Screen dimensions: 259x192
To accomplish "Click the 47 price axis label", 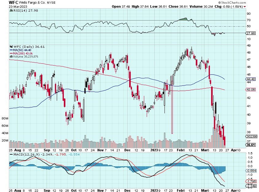I will point(249,59).
